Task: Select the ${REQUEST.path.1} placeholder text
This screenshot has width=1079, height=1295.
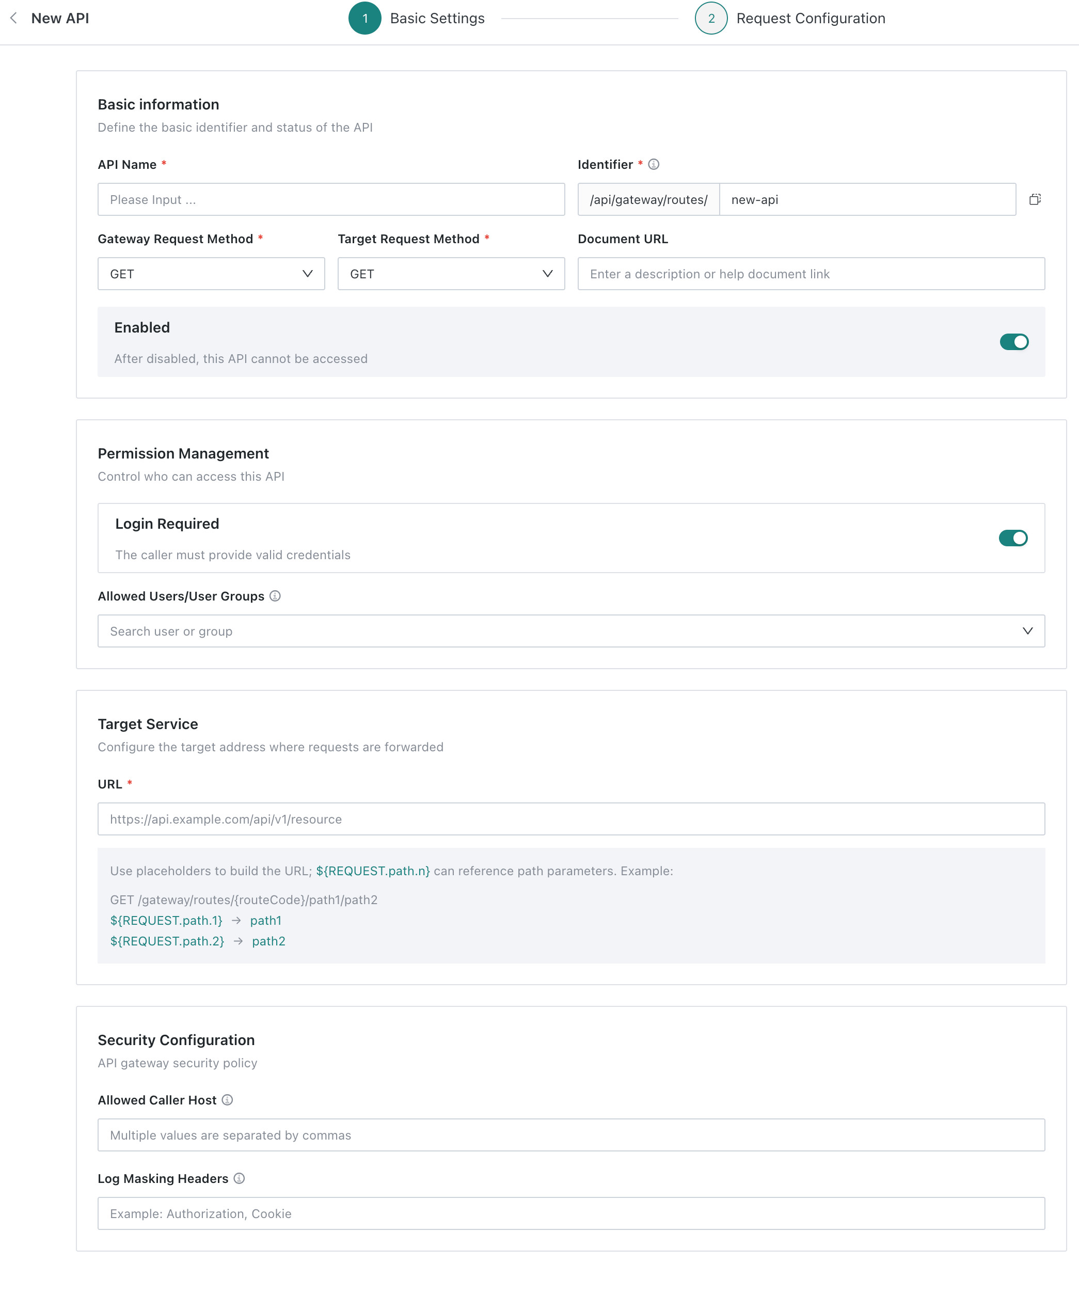Action: point(166,920)
